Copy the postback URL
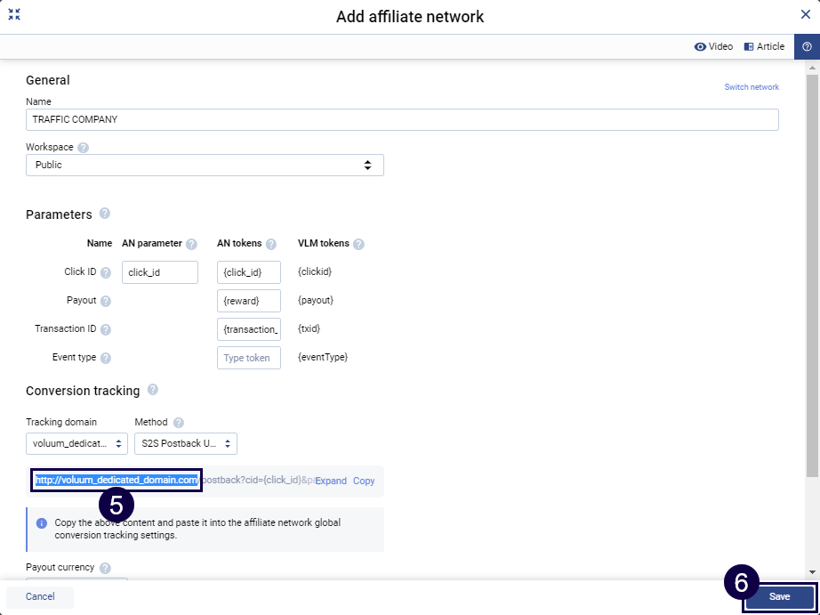The image size is (820, 615). tap(364, 481)
